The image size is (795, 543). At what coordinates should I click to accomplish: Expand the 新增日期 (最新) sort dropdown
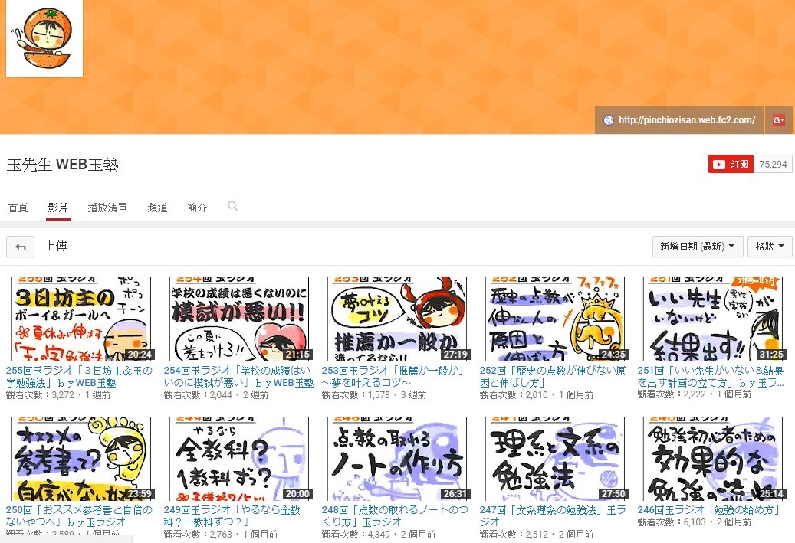698,247
